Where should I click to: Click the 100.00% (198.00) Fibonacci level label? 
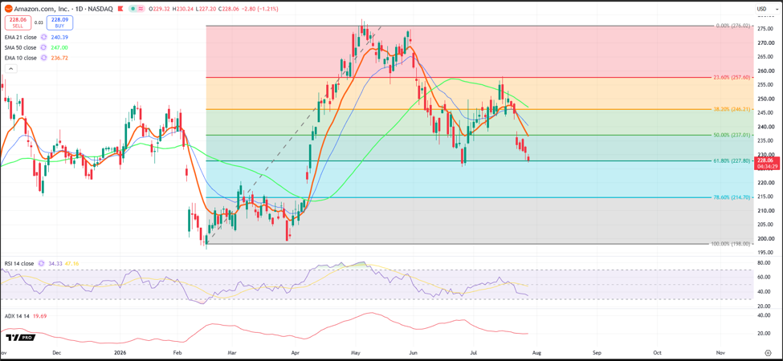729,244
